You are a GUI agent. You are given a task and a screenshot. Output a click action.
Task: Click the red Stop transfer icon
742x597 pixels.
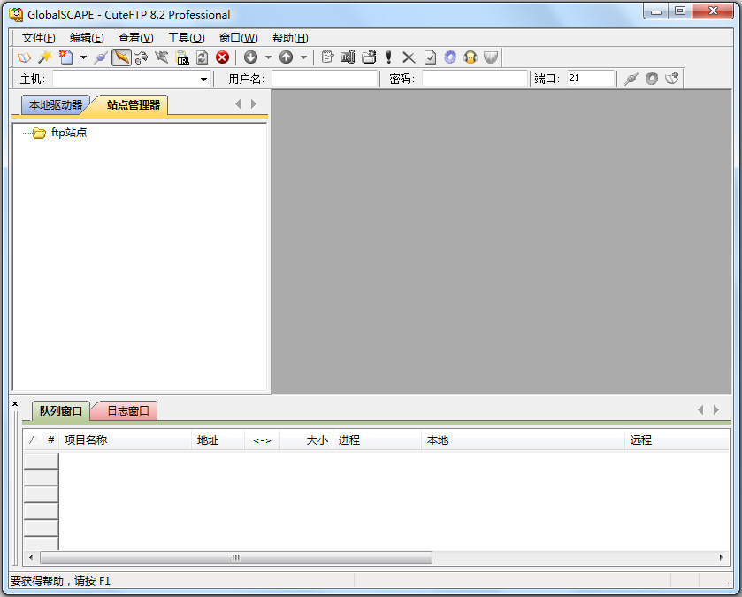tap(222, 57)
